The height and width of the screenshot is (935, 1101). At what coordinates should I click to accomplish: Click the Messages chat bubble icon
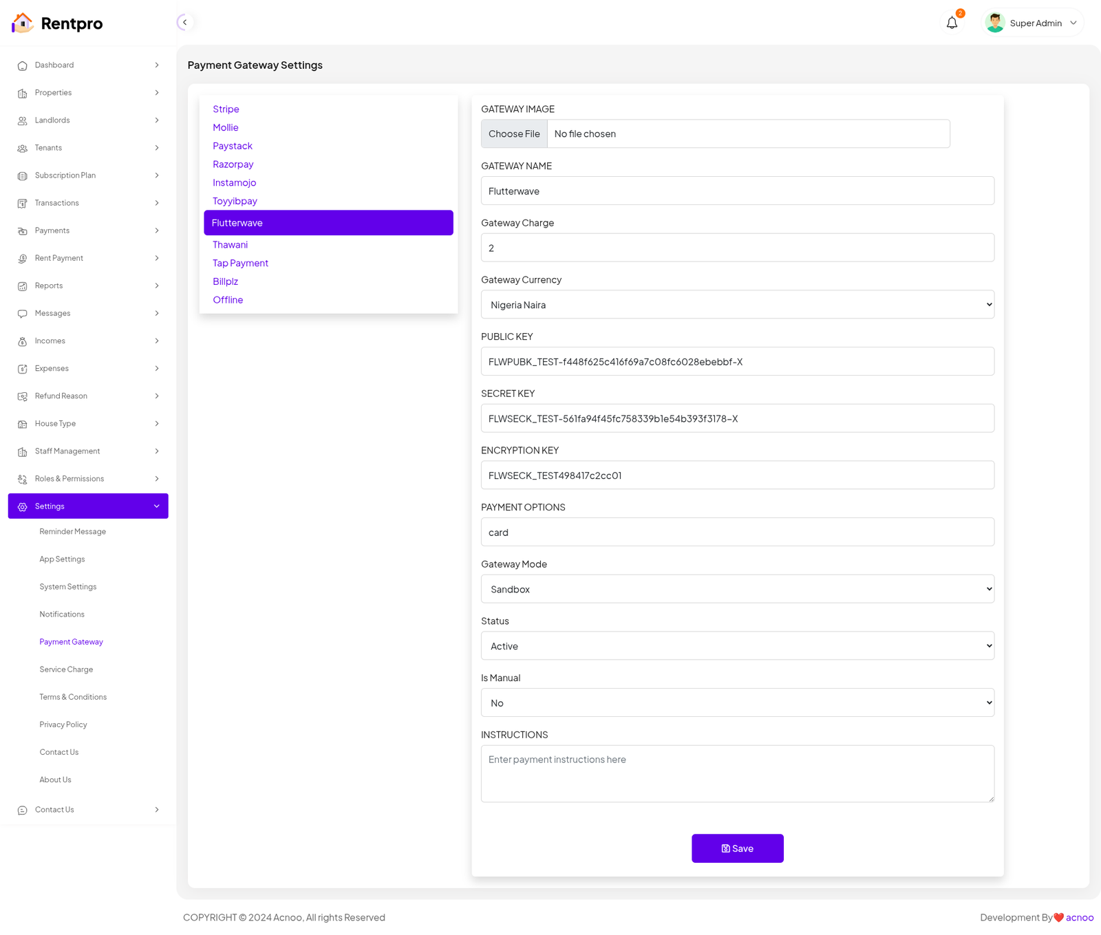23,314
